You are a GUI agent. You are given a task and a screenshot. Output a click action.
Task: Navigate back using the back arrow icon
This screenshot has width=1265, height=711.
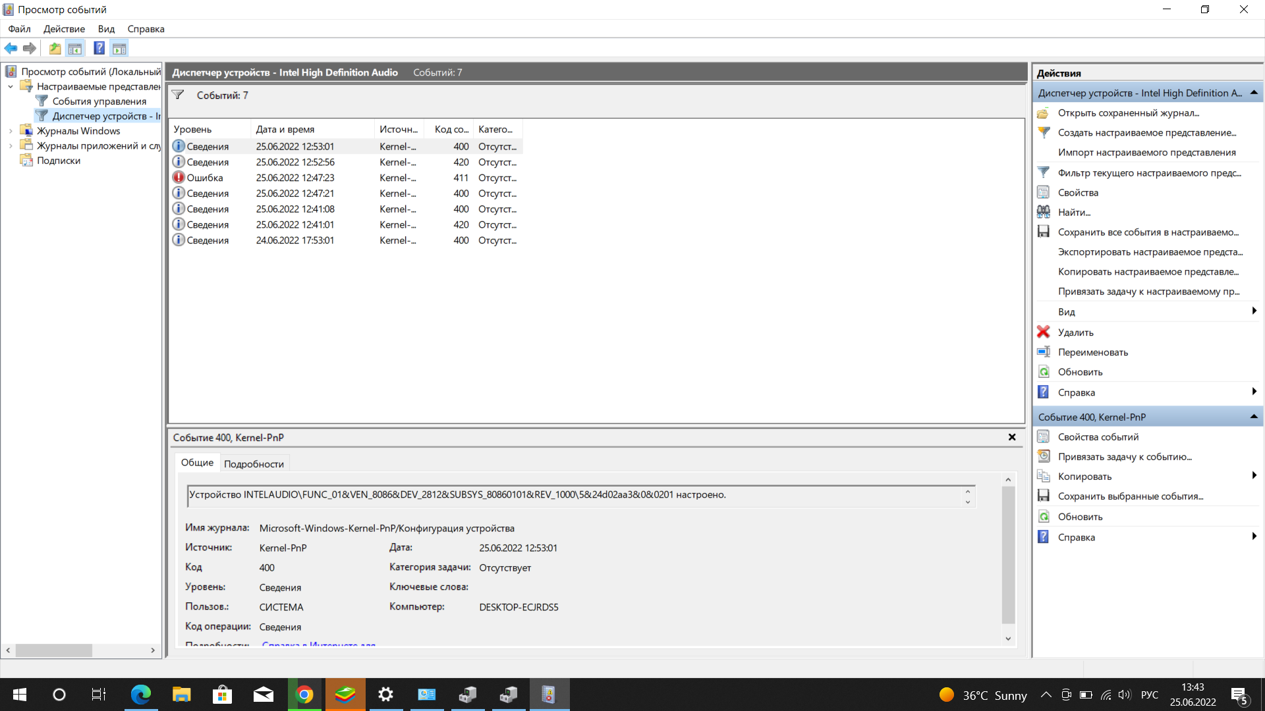coord(11,48)
